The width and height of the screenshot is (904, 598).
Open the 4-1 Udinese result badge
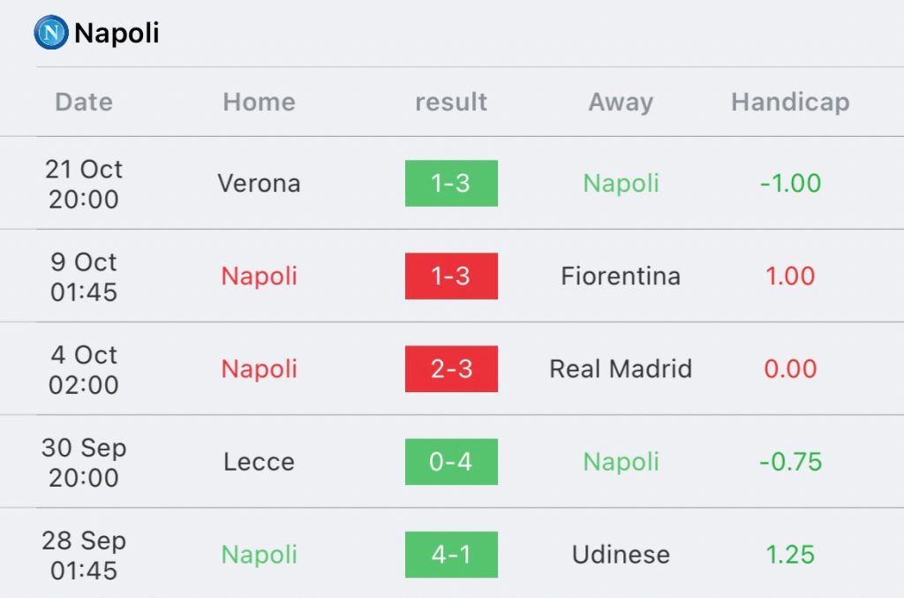[x=451, y=555]
